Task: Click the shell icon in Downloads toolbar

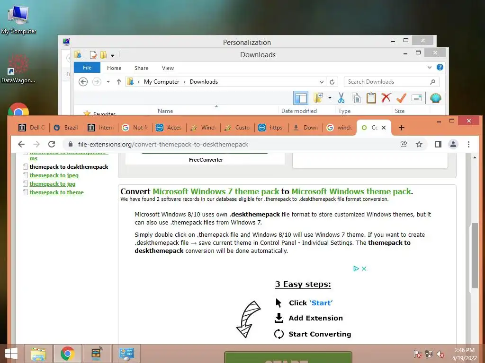Action: click(436, 98)
